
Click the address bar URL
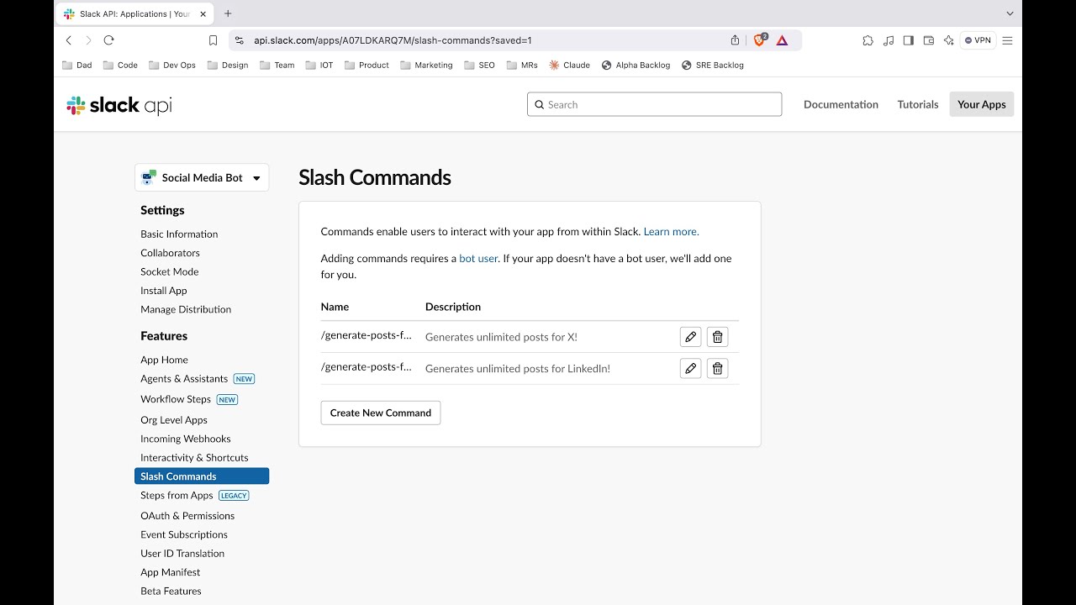point(393,40)
